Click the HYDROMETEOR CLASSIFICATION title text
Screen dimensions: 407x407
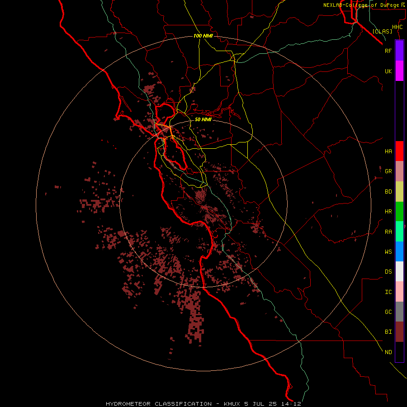159,404
